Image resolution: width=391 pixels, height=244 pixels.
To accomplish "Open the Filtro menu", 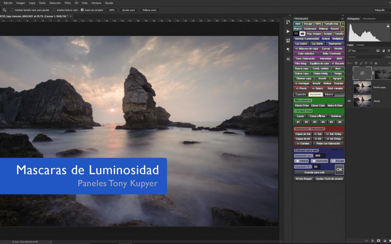I will (x=68, y=3).
